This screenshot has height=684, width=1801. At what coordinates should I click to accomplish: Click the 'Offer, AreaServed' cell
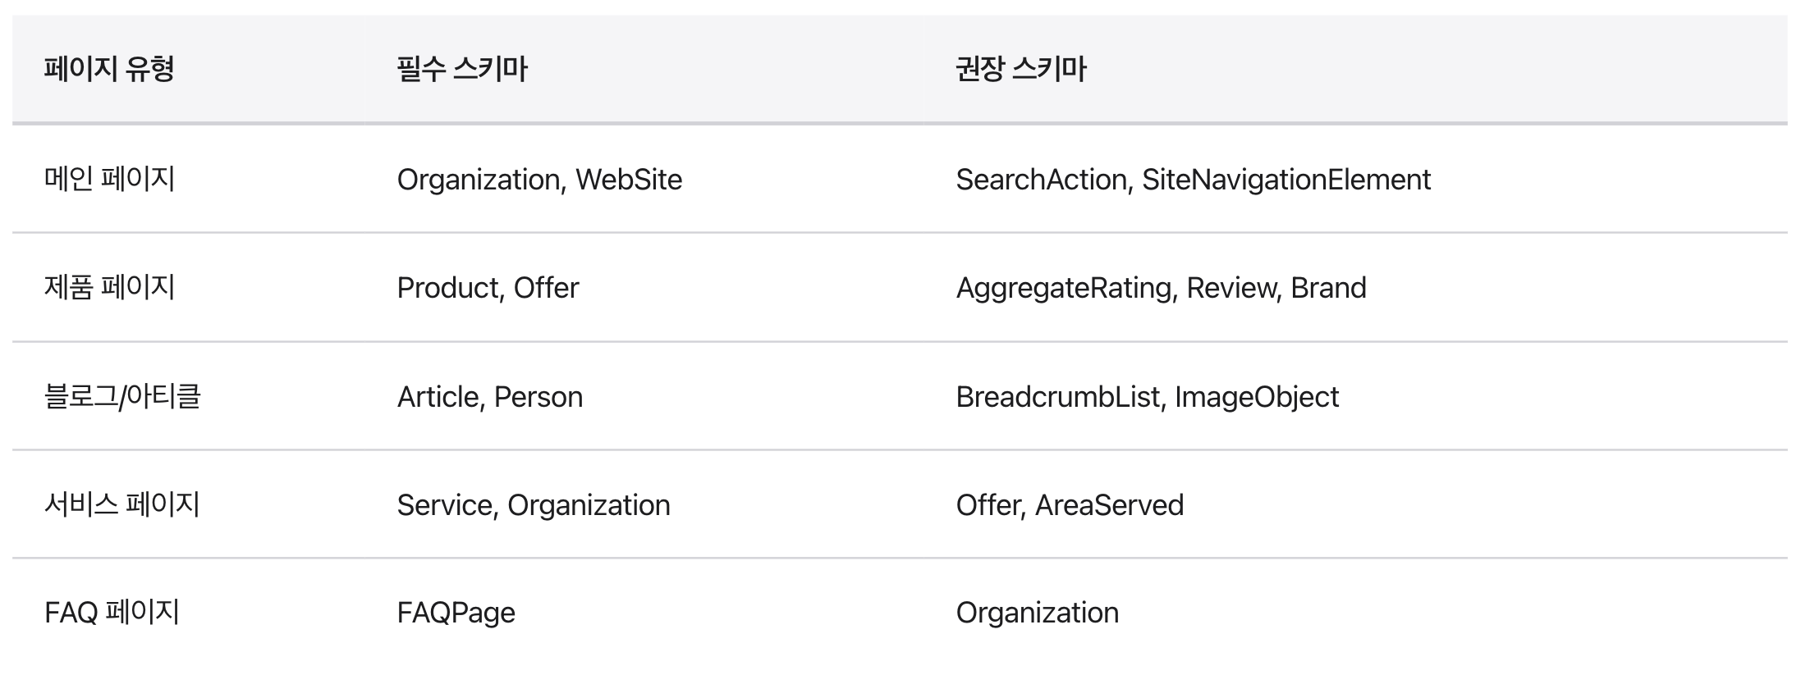pyautogui.click(x=1070, y=505)
